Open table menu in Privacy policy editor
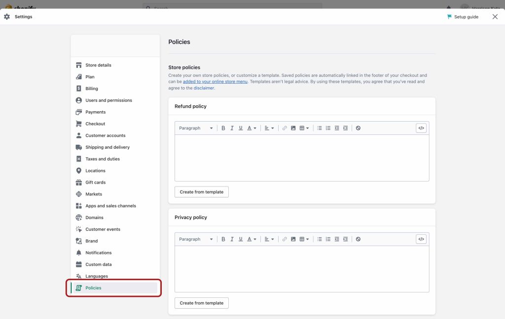Image resolution: width=505 pixels, height=319 pixels. click(x=304, y=239)
